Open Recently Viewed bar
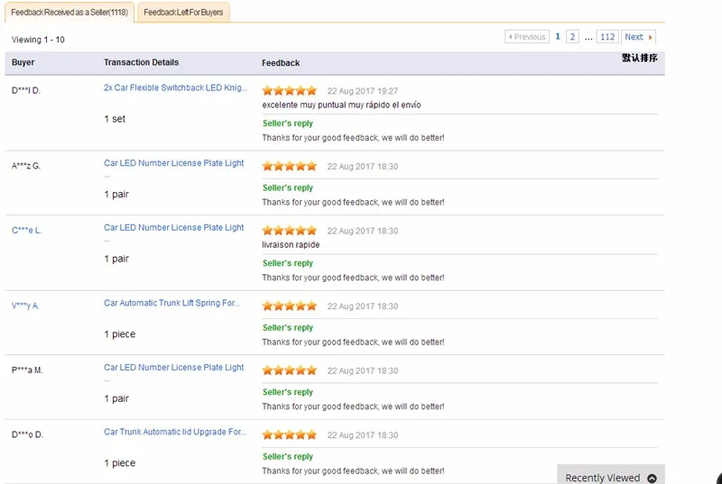 611,475
